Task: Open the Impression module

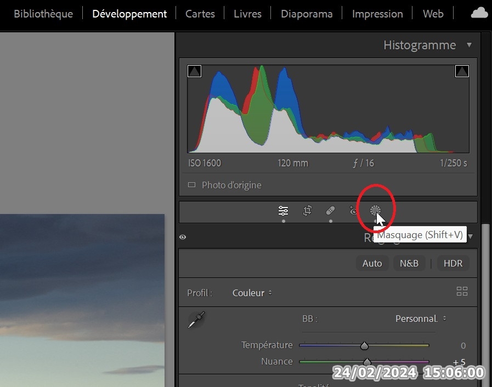Action: coord(377,14)
